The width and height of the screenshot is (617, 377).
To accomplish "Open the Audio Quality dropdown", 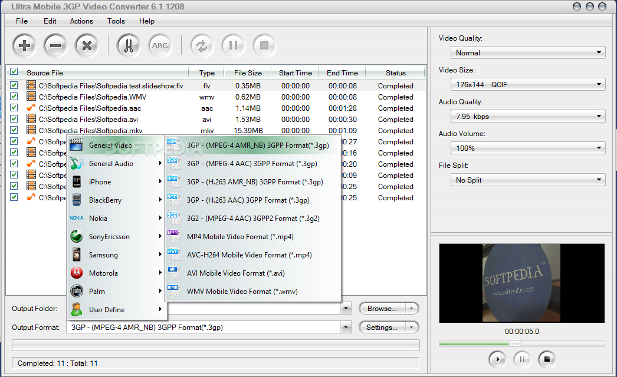I will [x=528, y=117].
